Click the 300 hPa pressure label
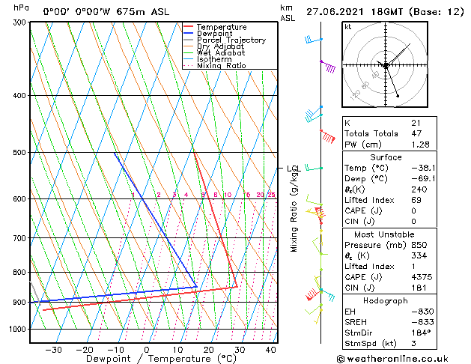Viewport: 471px width, 364px height. point(21,22)
